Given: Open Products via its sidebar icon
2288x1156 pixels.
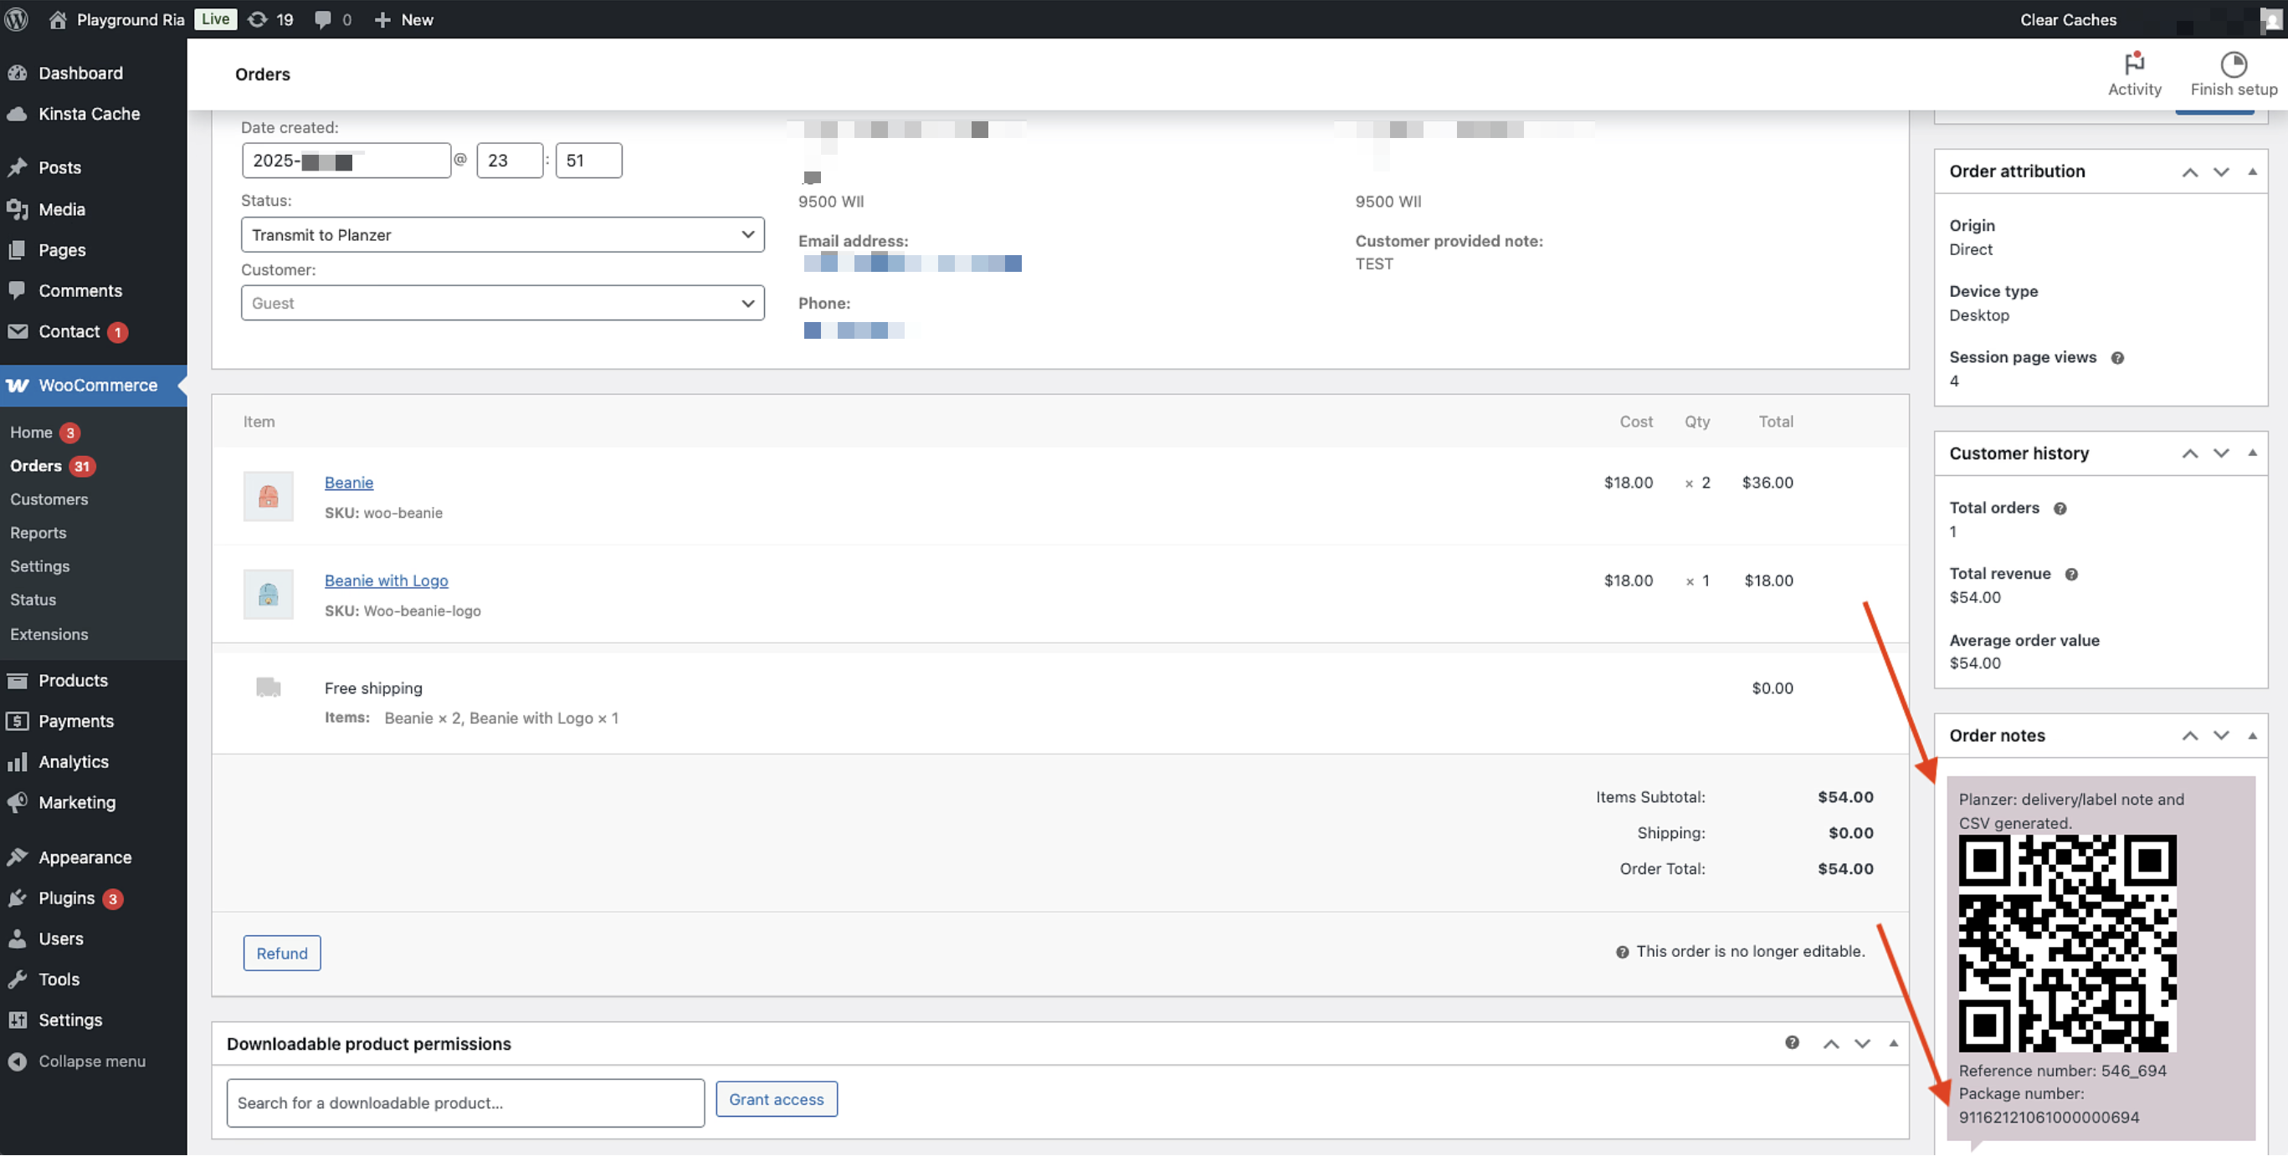Looking at the screenshot, I should point(18,679).
